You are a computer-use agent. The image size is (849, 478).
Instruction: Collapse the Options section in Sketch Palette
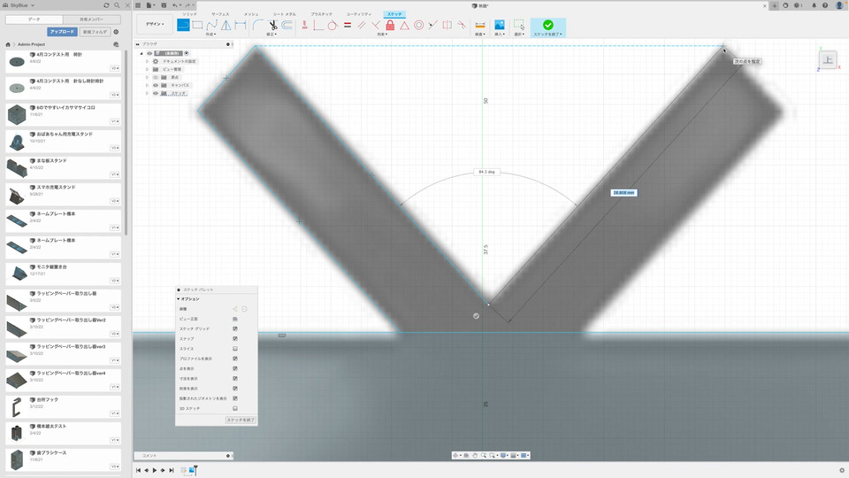tap(178, 299)
